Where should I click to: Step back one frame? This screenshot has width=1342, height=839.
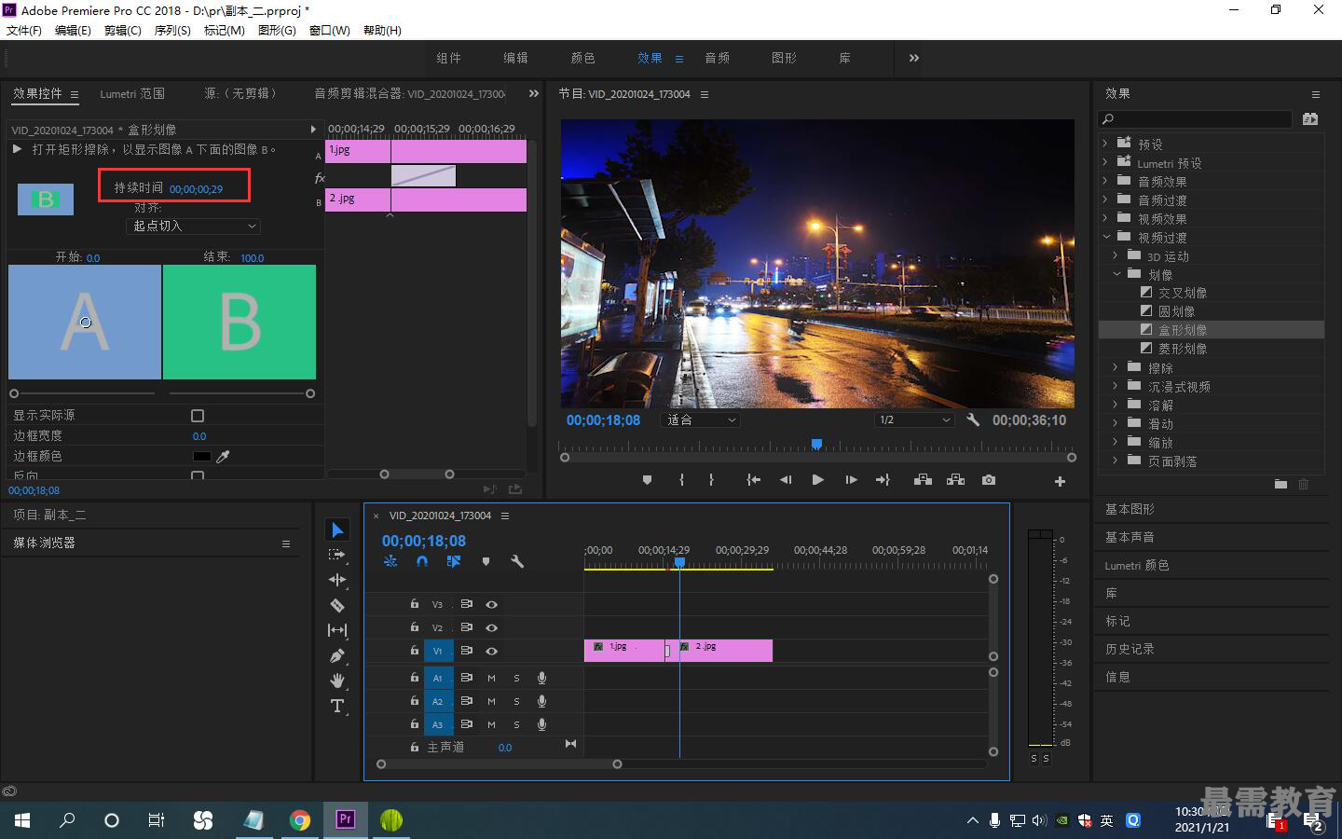786,480
